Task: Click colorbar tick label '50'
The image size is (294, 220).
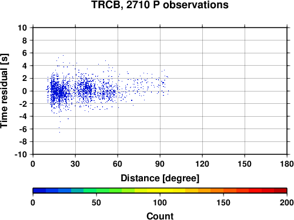Action: [96, 202]
